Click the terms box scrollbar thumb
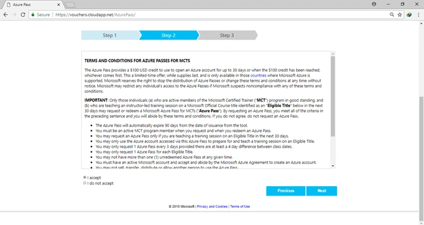This screenshot has width=424, height=225. click(x=333, y=96)
